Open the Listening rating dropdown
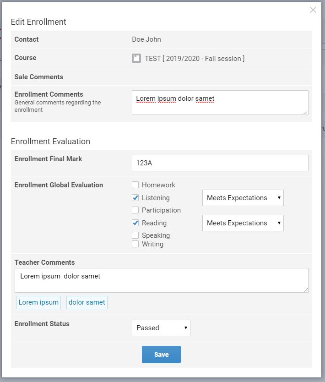The width and height of the screenshot is (325, 382). point(243,198)
